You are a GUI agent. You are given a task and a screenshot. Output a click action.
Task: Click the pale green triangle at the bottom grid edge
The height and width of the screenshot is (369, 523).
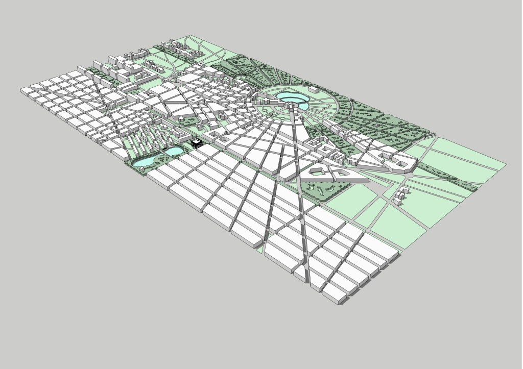click(261, 249)
